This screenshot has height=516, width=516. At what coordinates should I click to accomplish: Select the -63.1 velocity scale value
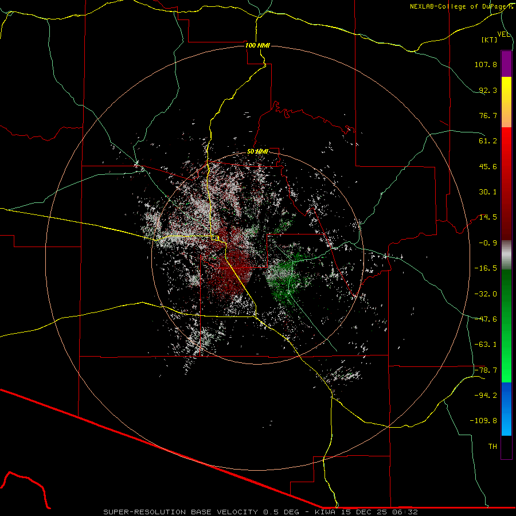coord(486,345)
